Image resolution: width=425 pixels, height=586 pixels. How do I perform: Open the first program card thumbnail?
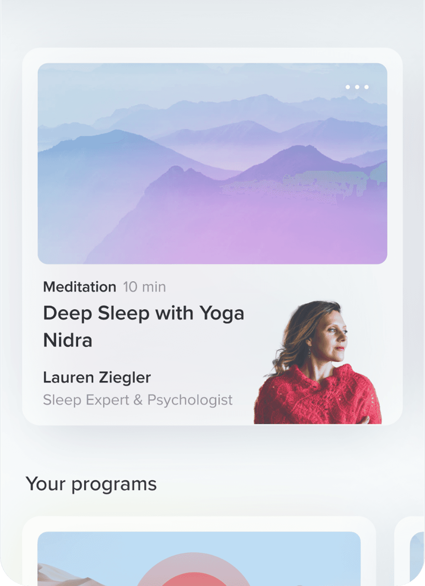(x=199, y=559)
